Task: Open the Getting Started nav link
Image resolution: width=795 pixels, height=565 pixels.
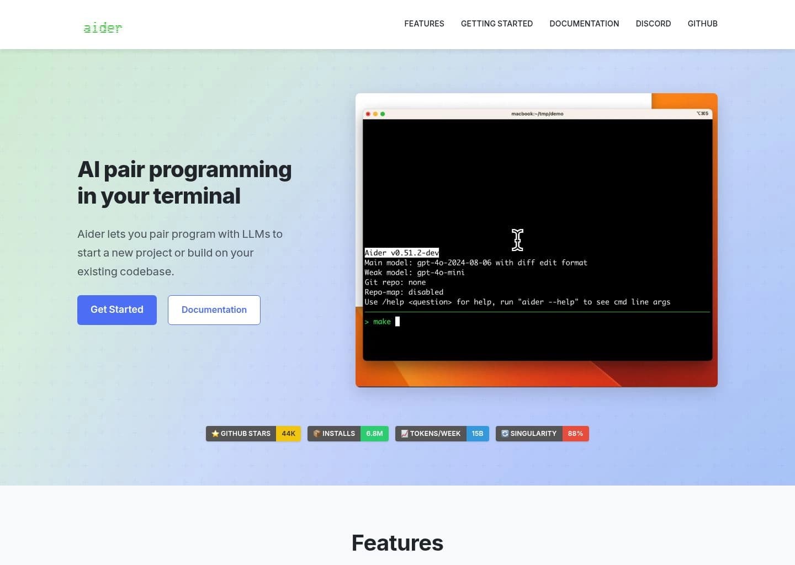Action: point(497,24)
